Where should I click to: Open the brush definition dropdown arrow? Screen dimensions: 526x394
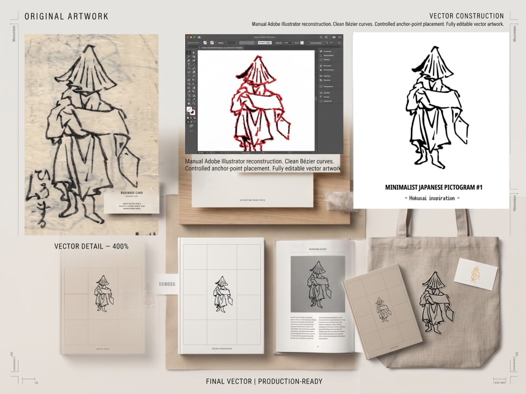pos(273,43)
